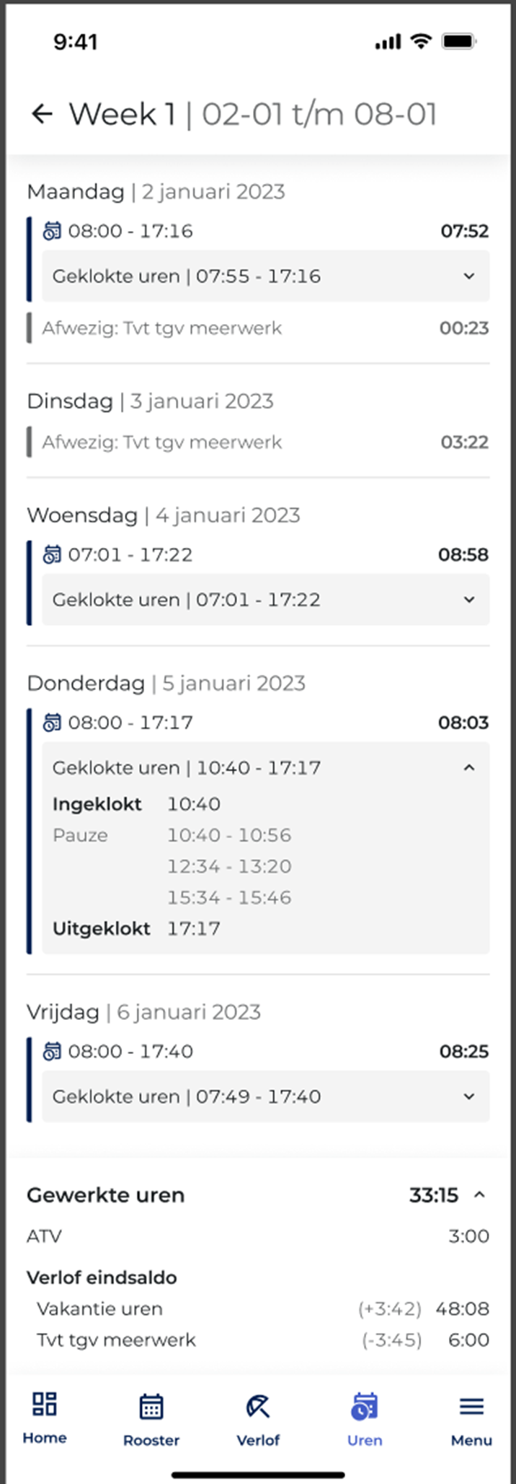The width and height of the screenshot is (516, 1484).
Task: Expand Woensdag's Geklokte uren dropdown
Action: [469, 600]
